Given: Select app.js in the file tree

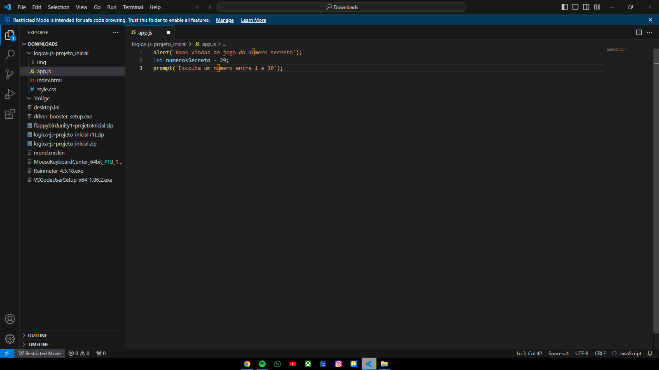Looking at the screenshot, I should 72,71.
